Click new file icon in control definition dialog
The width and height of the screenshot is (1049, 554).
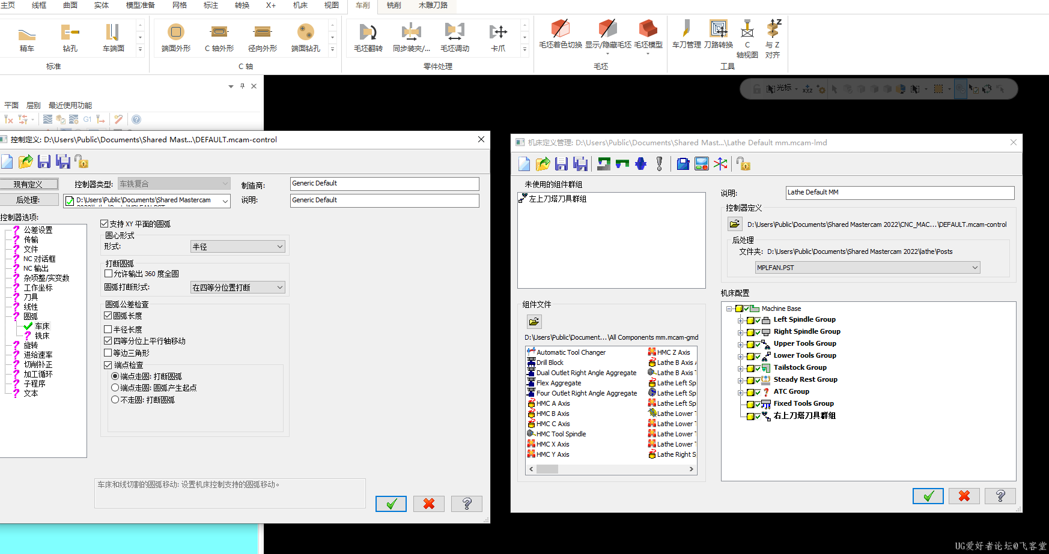(7, 161)
